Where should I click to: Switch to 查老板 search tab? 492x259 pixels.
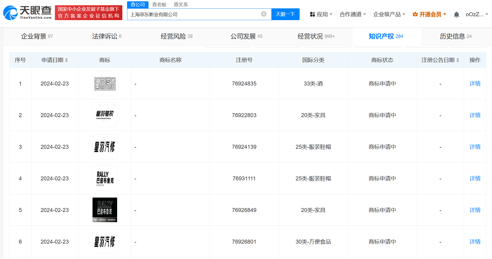159,5
